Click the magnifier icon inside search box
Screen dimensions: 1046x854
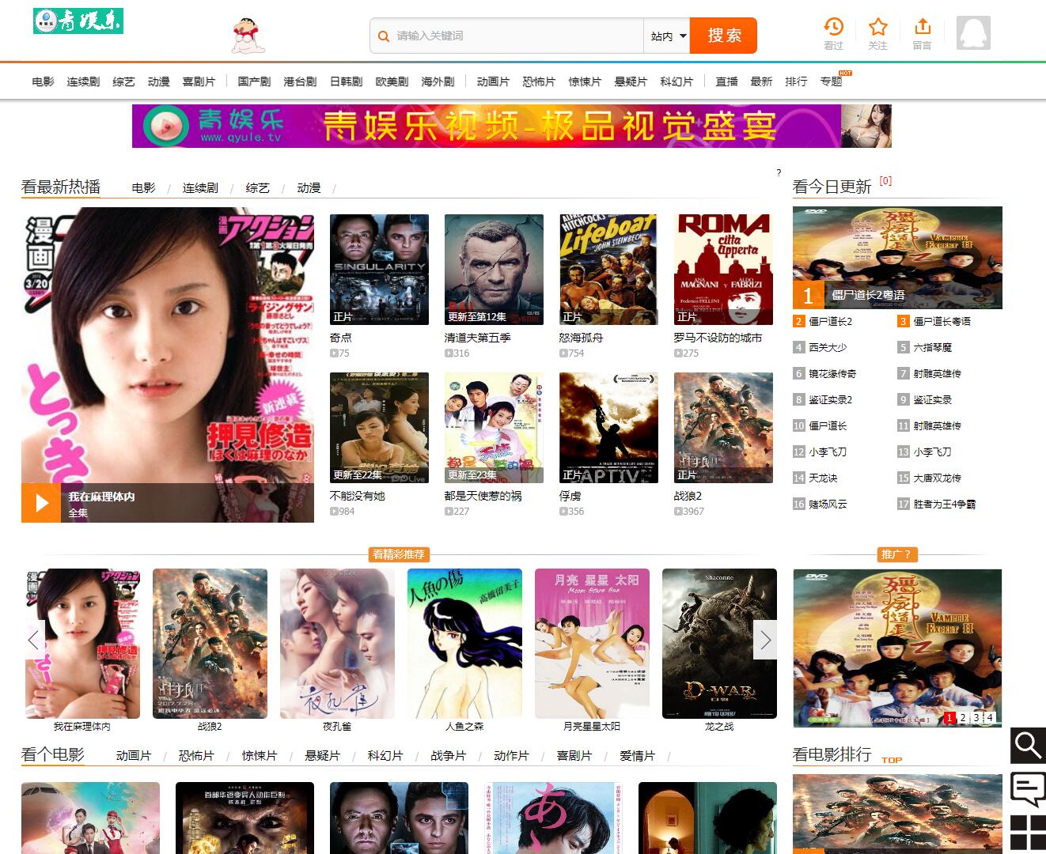click(384, 36)
